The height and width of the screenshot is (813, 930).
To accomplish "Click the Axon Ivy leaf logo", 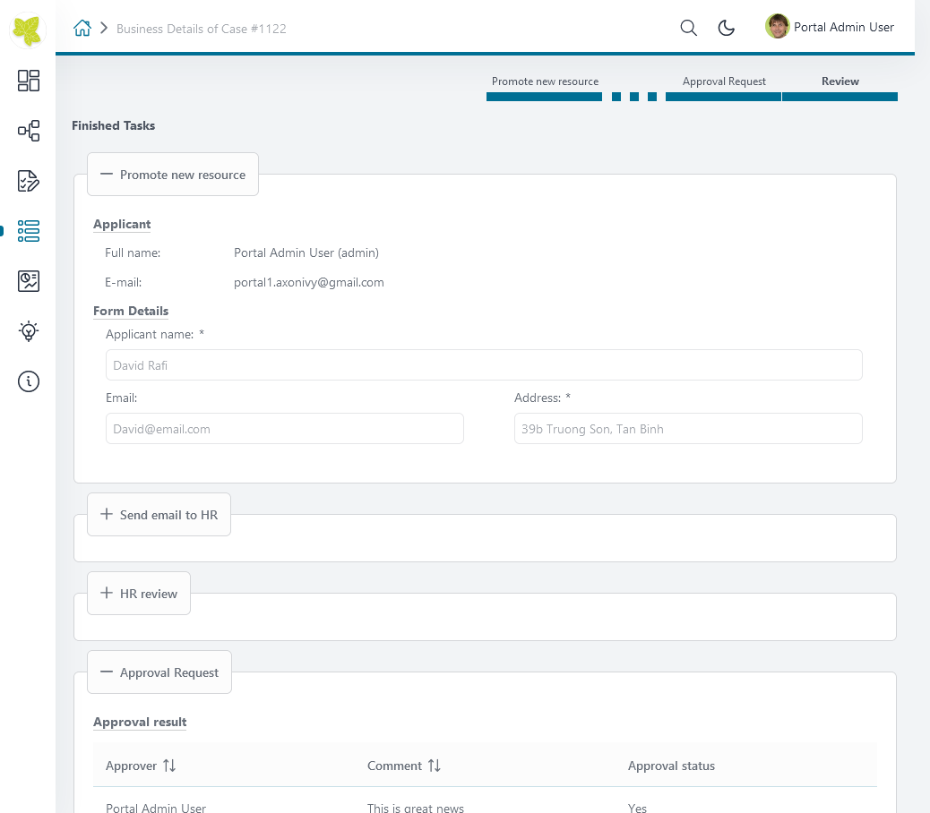I will [x=27, y=30].
